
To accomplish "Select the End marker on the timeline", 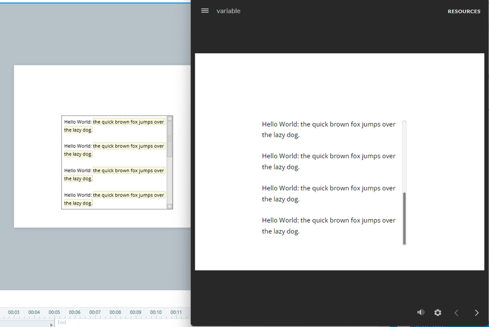I will point(62,323).
